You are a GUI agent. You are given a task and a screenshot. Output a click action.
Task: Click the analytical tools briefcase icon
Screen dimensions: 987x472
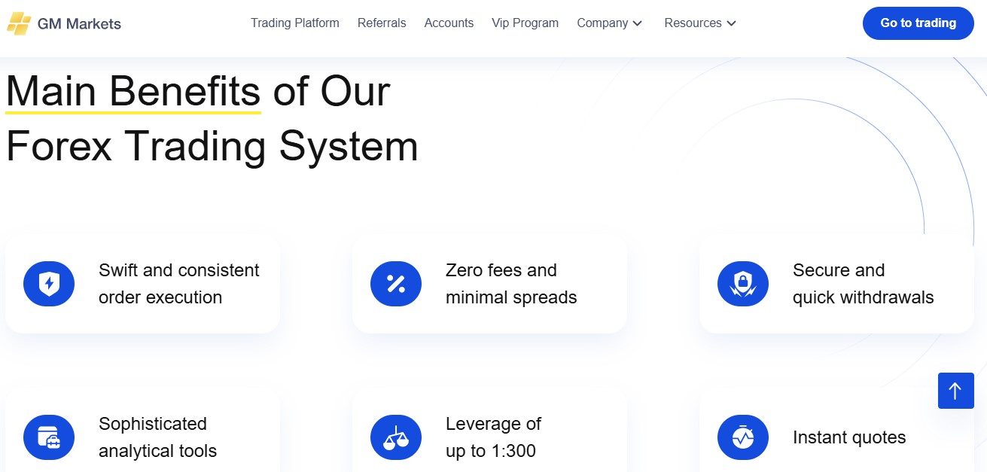(x=49, y=437)
